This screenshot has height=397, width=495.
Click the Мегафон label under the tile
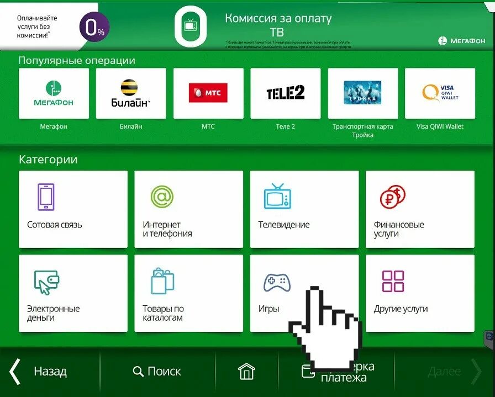tap(54, 126)
